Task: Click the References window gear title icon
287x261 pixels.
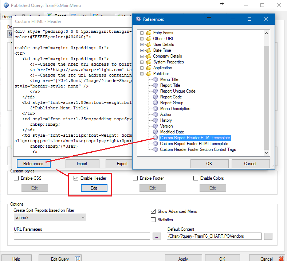Action: (x=138, y=19)
